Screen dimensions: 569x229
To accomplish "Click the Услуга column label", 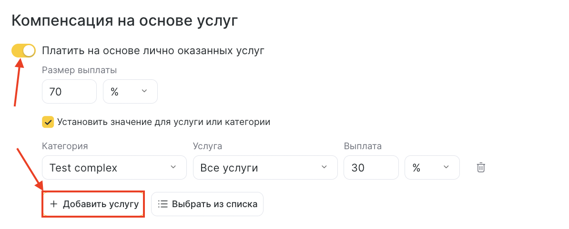I will (208, 146).
